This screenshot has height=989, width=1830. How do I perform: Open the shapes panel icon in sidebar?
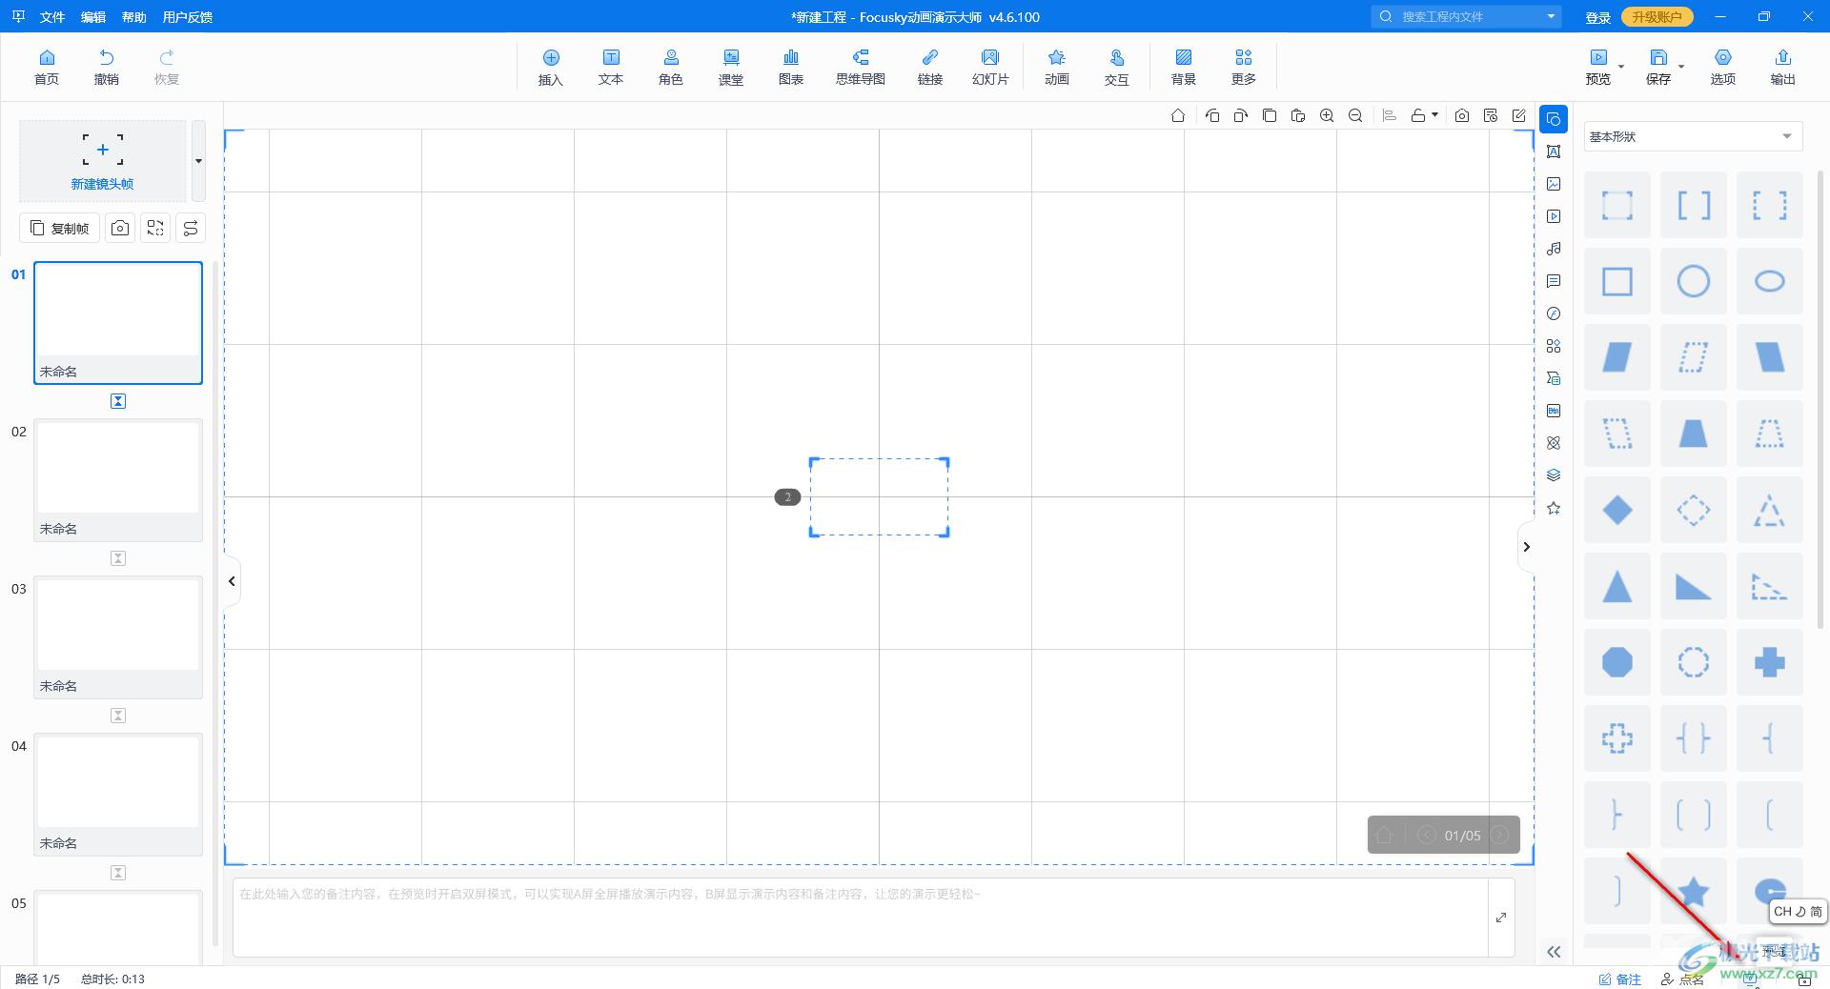coord(1554,119)
